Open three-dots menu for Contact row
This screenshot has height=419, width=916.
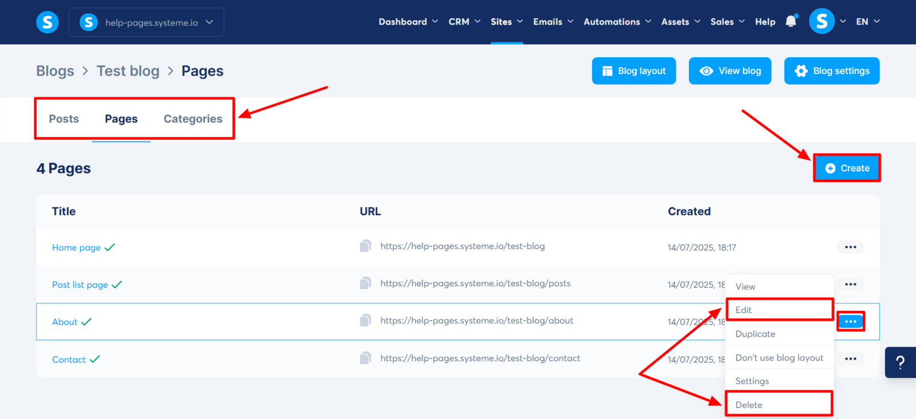(850, 359)
